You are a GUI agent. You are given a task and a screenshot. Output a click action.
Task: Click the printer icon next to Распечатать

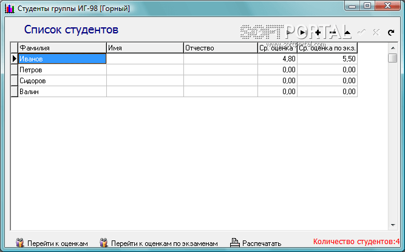point(234,243)
